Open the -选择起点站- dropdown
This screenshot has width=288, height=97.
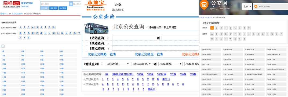pos(142,64)
